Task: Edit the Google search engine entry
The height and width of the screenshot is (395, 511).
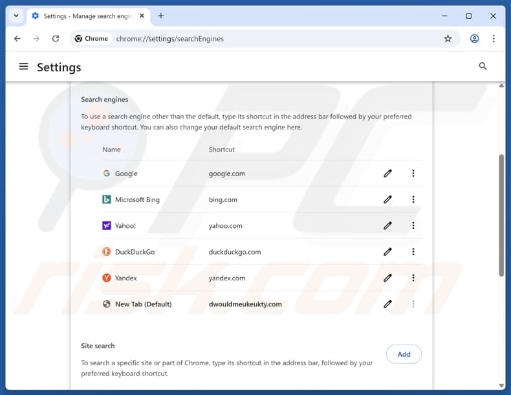Action: pyautogui.click(x=387, y=174)
